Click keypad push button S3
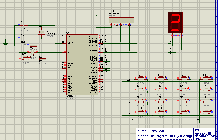This screenshot has width=218, height=140. coord(206,78)
